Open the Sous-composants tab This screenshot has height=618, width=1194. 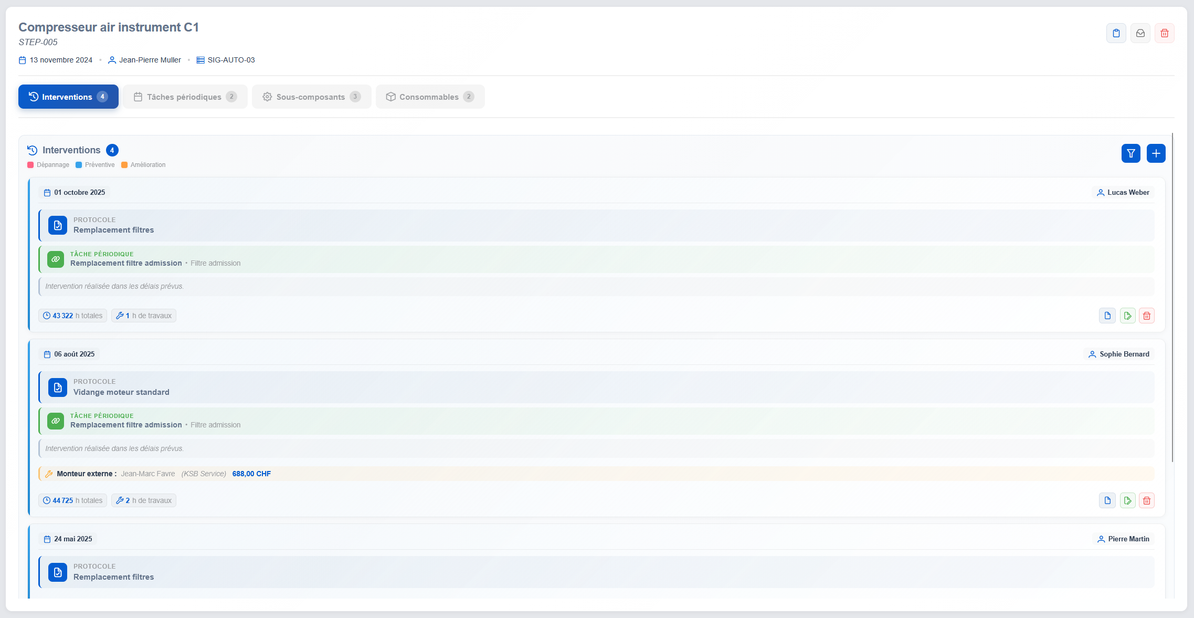point(311,97)
